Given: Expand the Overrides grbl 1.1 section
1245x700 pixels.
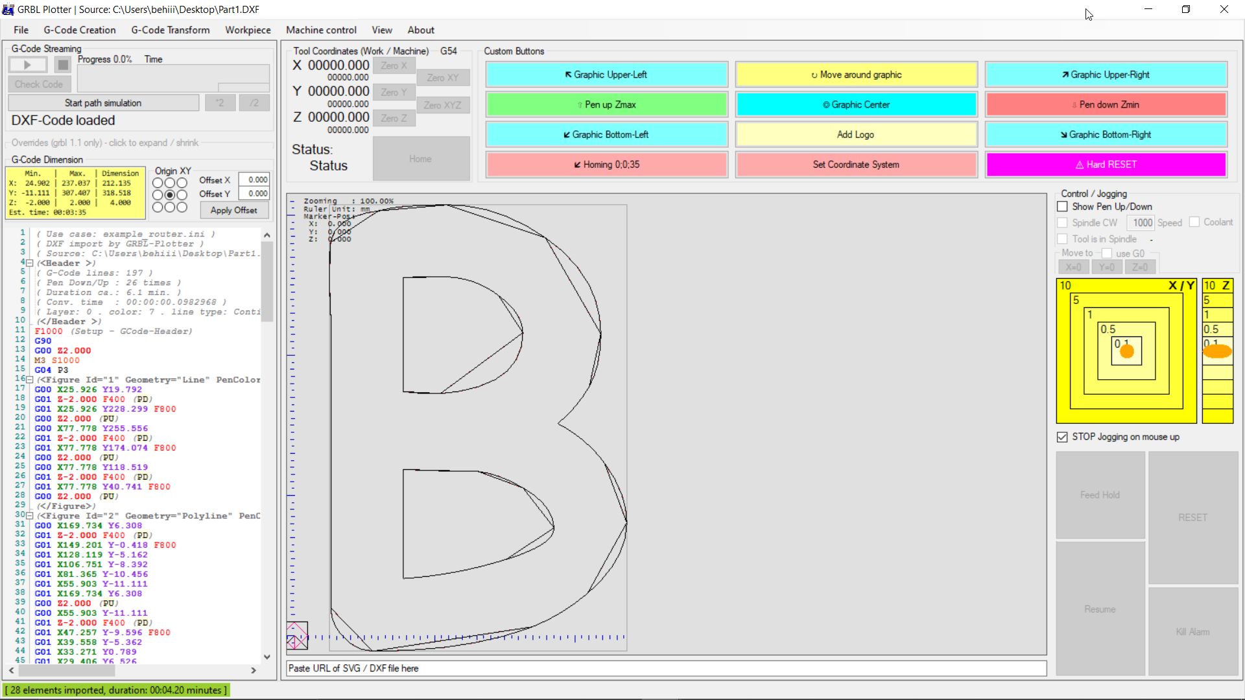Looking at the screenshot, I should tap(105, 143).
